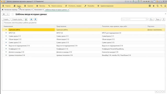Close the form with the X
This screenshot has width=167, height=94.
(x=165, y=14)
